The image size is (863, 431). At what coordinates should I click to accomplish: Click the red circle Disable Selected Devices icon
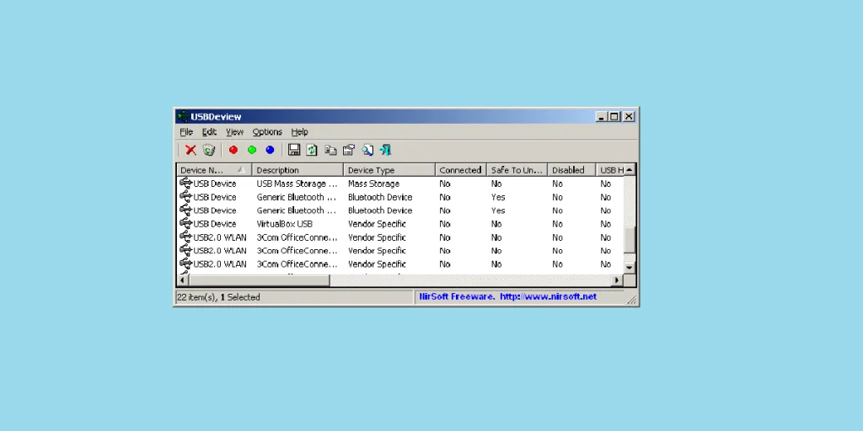point(233,150)
